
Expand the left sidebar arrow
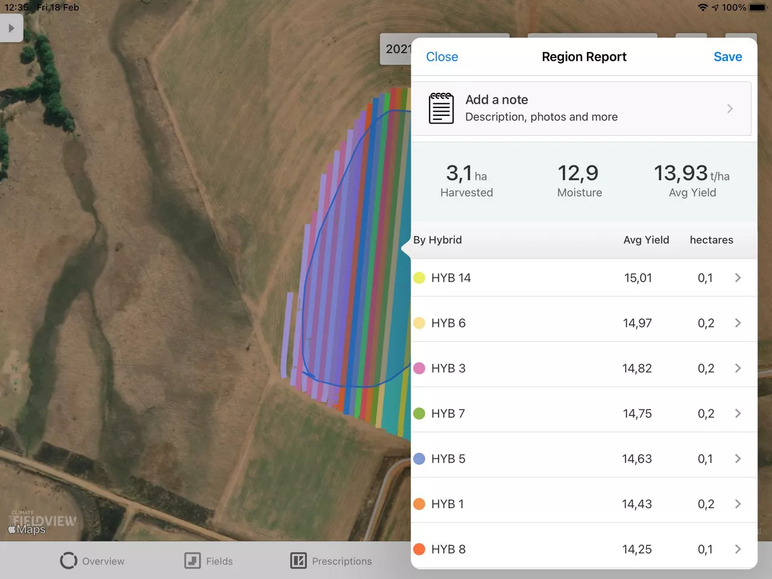(11, 28)
